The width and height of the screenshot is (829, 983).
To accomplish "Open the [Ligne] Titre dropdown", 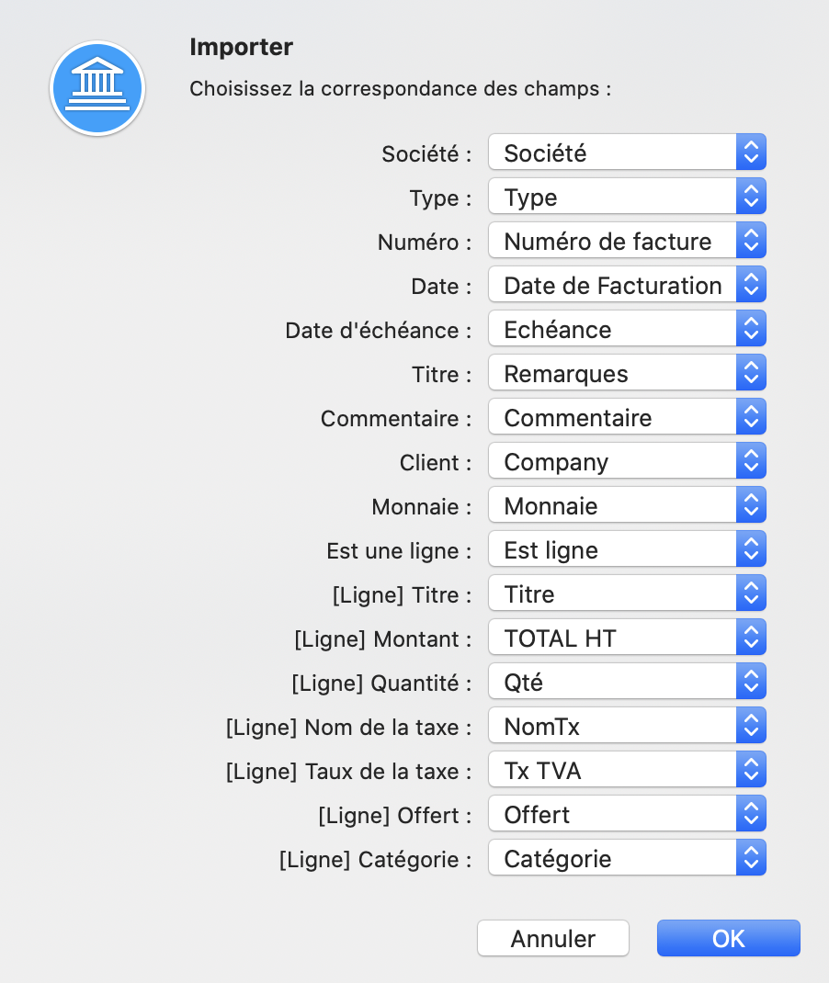I will point(627,593).
